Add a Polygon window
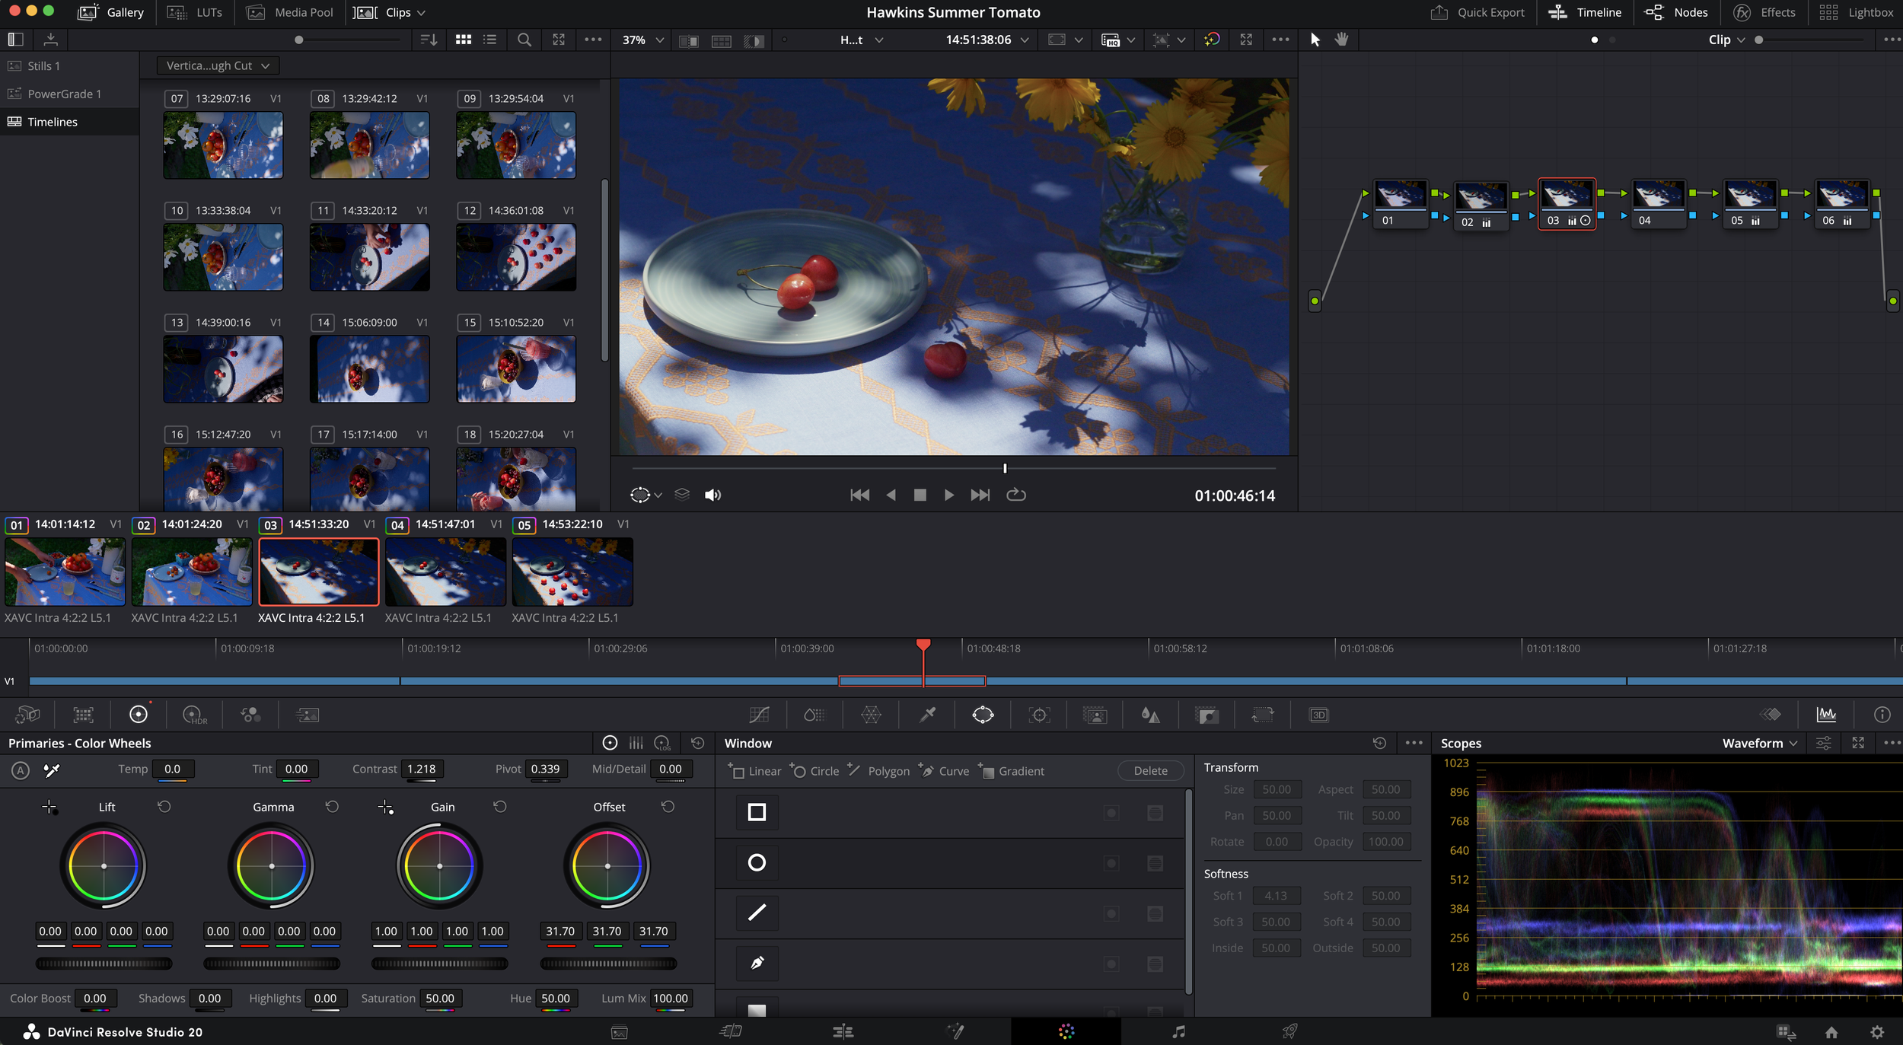This screenshot has width=1903, height=1045. tap(878, 770)
